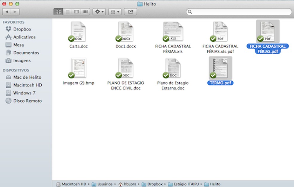
Task: Open the Action gear menu
Action: (x=99, y=12)
